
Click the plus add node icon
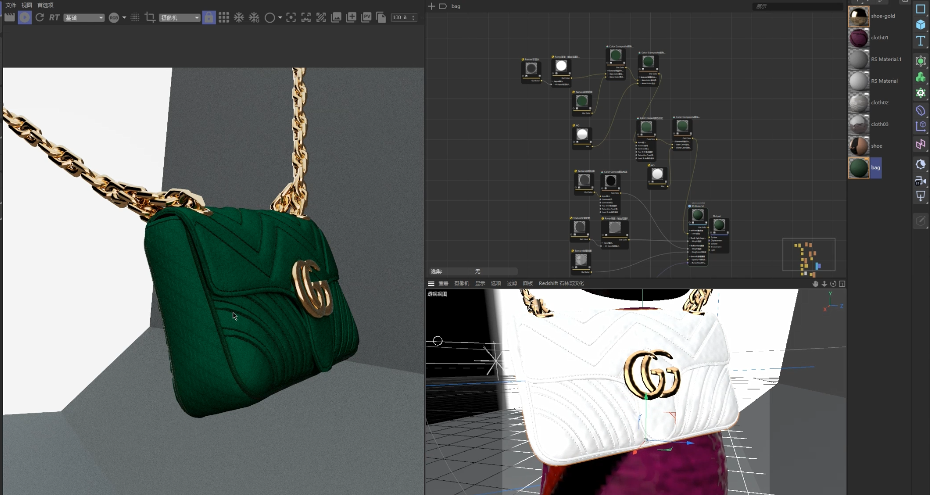click(x=431, y=6)
